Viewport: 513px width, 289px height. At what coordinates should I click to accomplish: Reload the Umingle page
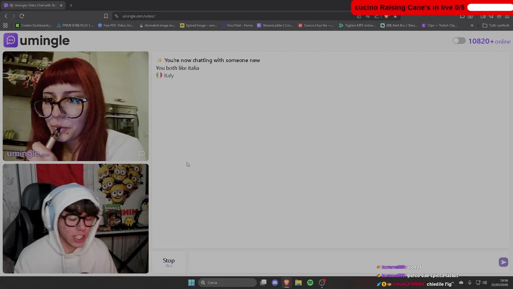(22, 16)
